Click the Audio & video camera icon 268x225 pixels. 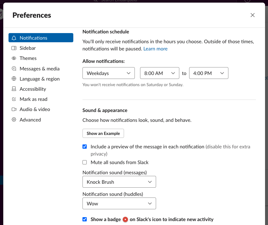click(14, 109)
